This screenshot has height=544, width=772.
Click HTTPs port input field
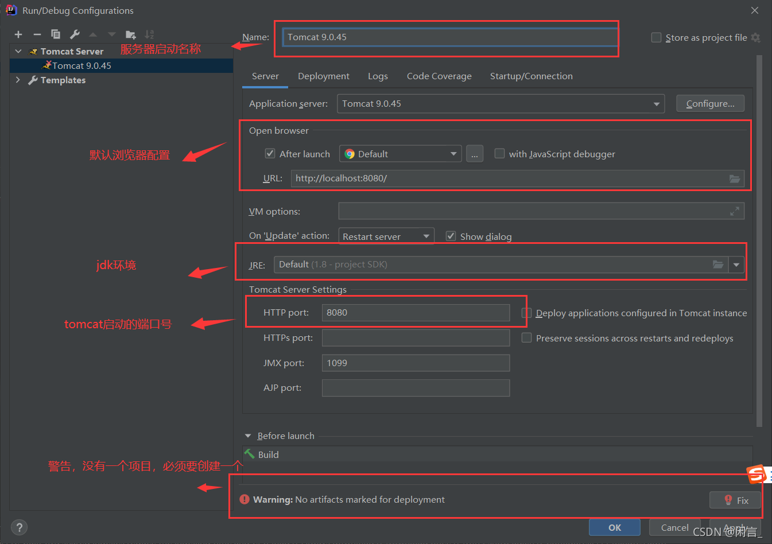point(416,338)
